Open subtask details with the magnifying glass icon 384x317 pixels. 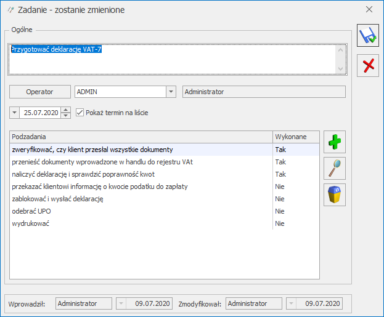pos(335,168)
